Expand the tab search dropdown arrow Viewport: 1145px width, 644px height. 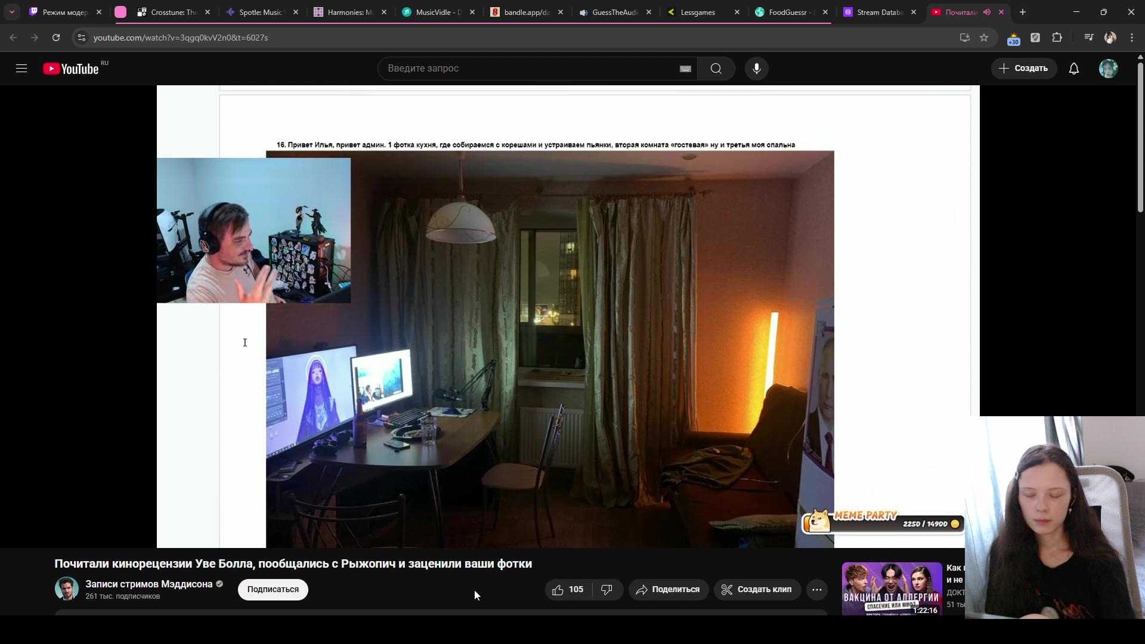[x=12, y=12]
